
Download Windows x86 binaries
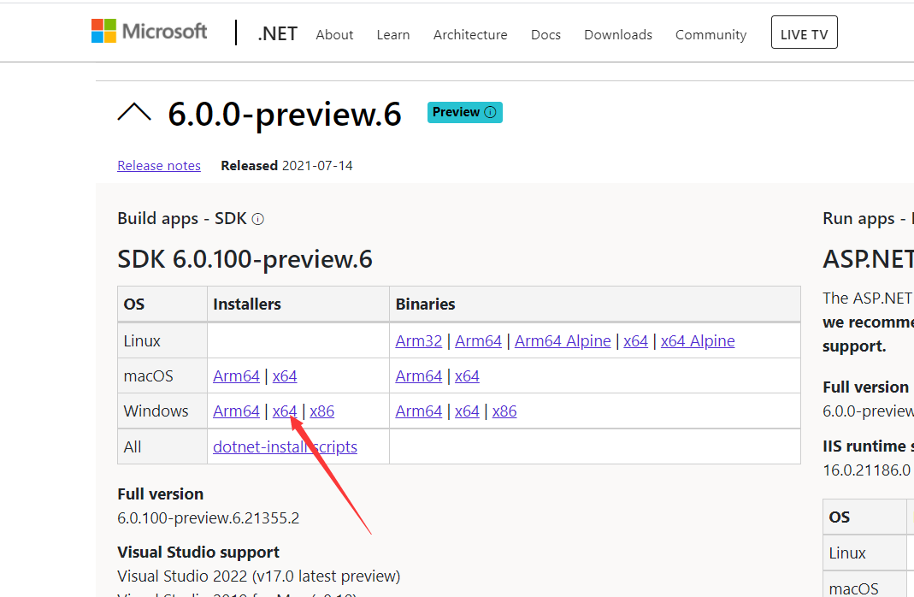tap(504, 411)
